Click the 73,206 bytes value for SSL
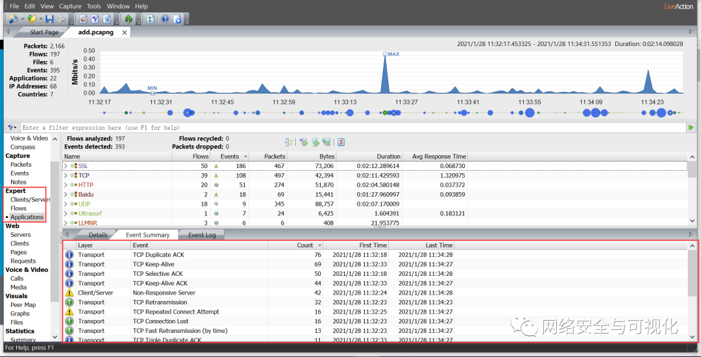701x357 pixels. 324,166
